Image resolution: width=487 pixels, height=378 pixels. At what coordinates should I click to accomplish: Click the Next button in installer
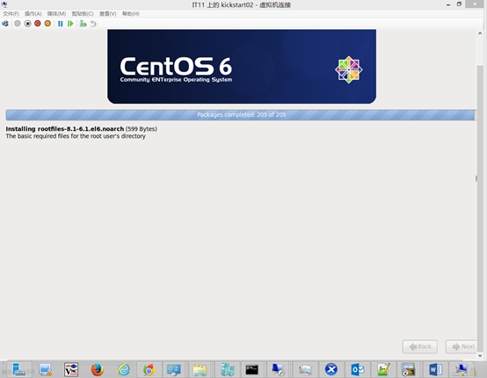point(462,346)
